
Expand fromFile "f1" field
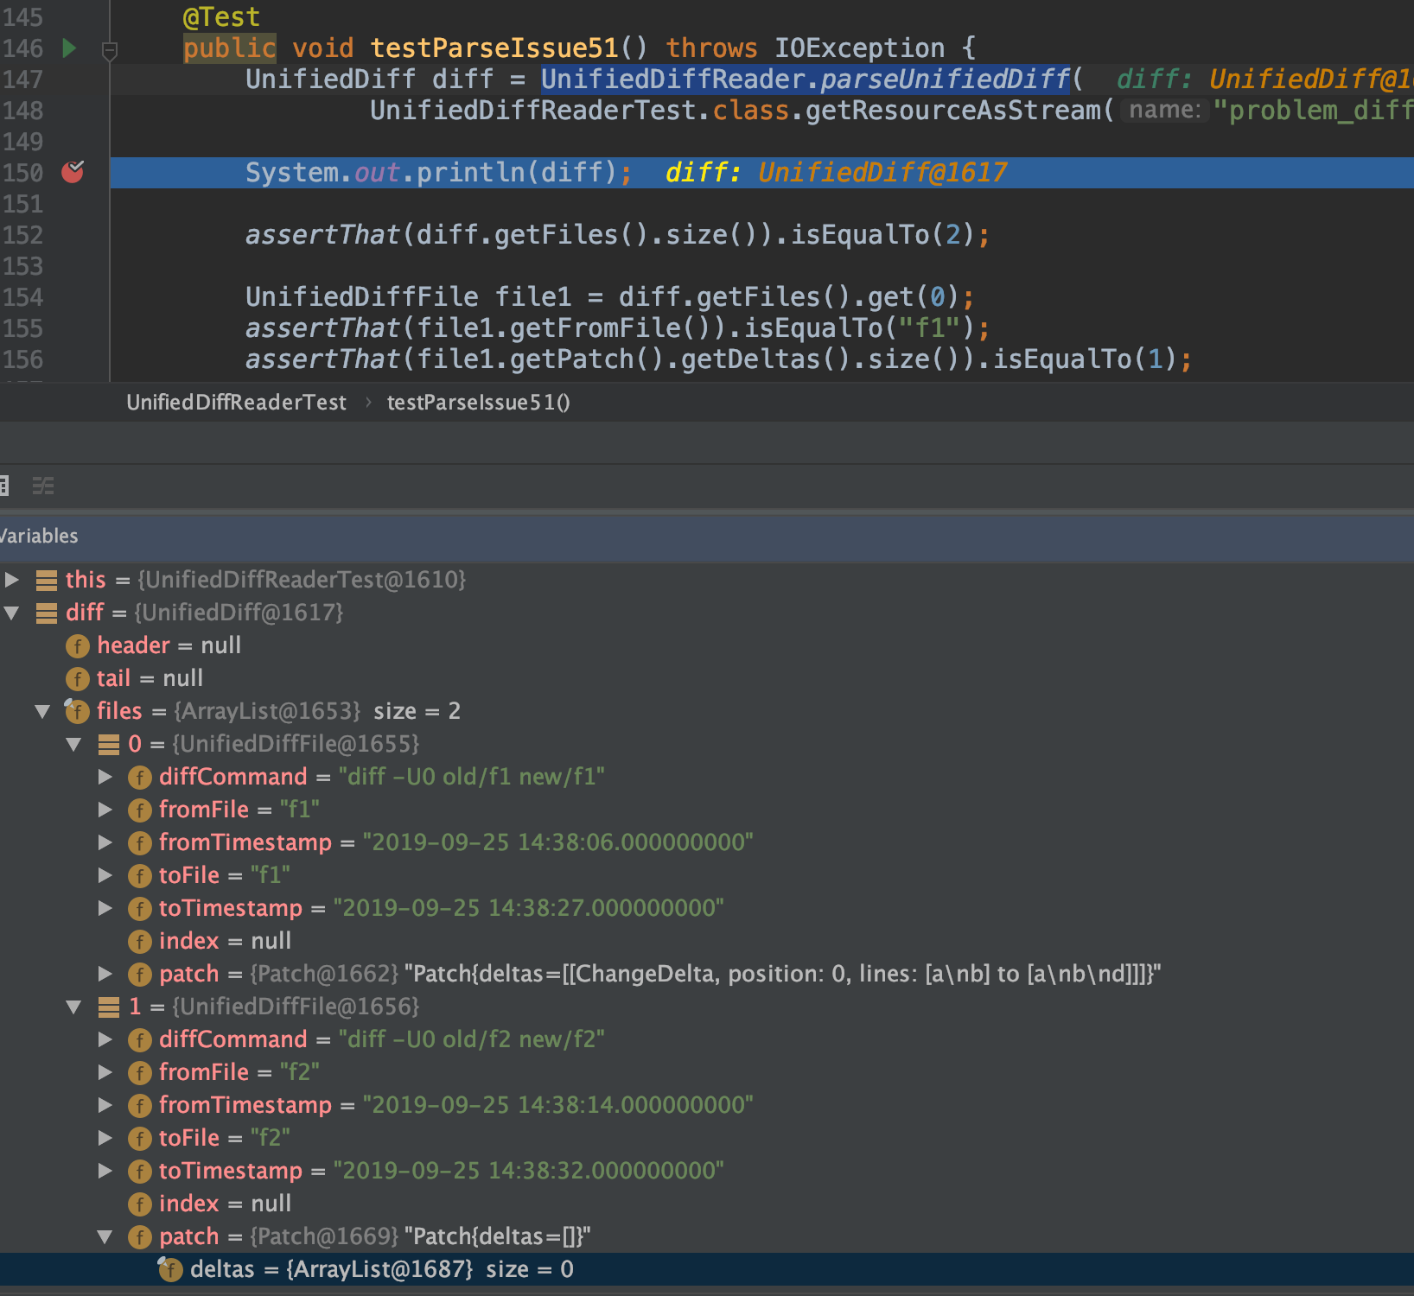[105, 810]
